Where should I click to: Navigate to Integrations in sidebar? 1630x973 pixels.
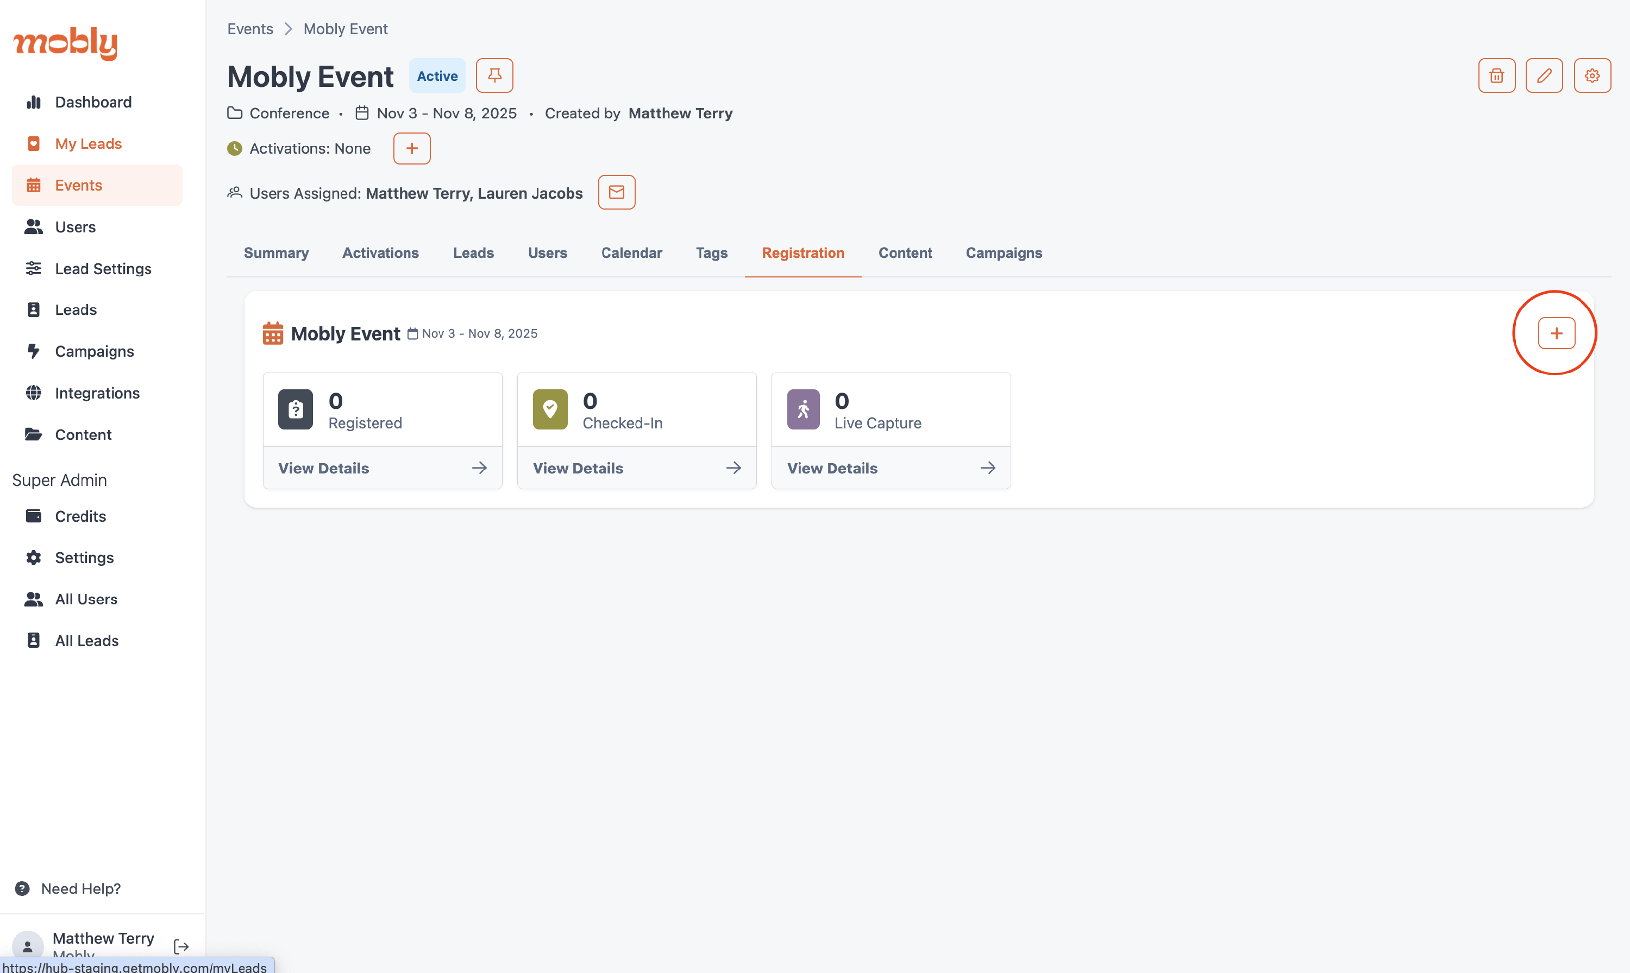(x=97, y=393)
